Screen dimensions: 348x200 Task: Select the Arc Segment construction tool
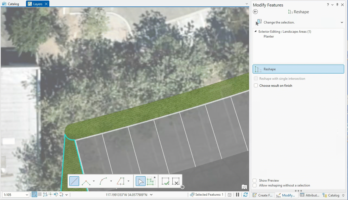pyautogui.click(x=104, y=181)
